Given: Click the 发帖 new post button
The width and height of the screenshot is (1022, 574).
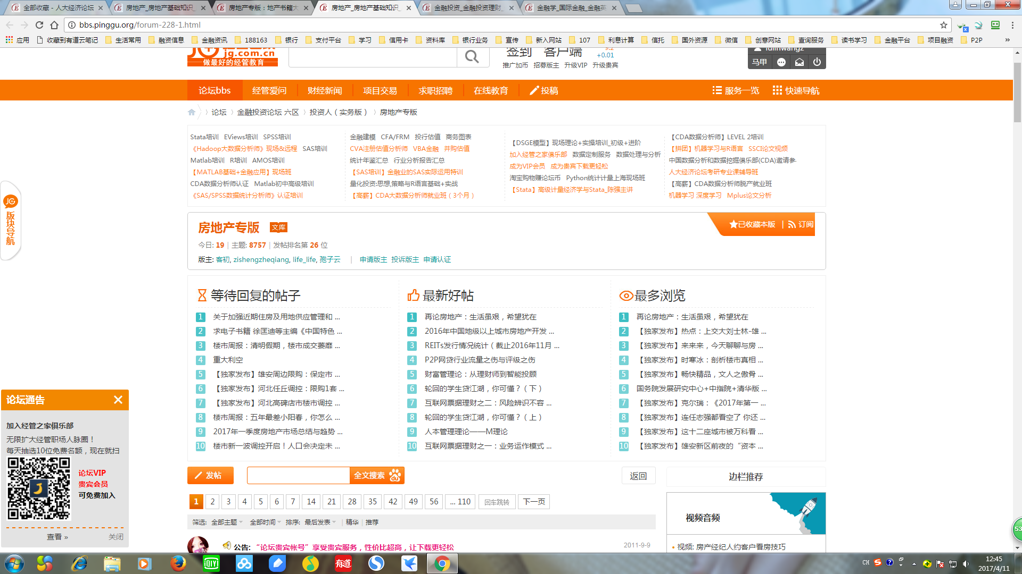Looking at the screenshot, I should [210, 475].
